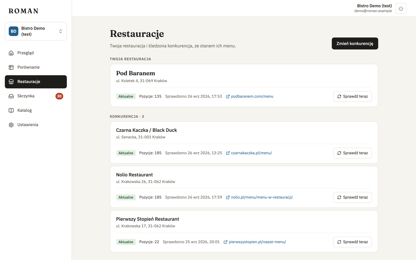Open the pierwszystopien.pl/nasze-menu/ link
This screenshot has width=416, height=260.
[257, 242]
